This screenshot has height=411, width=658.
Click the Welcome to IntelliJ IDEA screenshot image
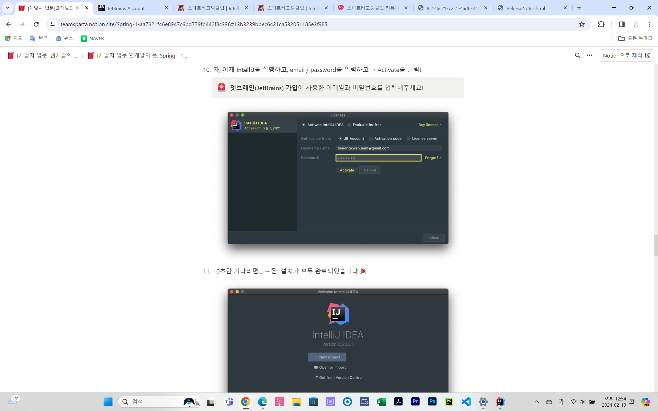[338, 340]
